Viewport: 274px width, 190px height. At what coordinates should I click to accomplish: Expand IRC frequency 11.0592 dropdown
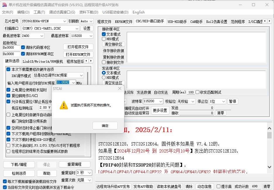[x=73, y=82]
